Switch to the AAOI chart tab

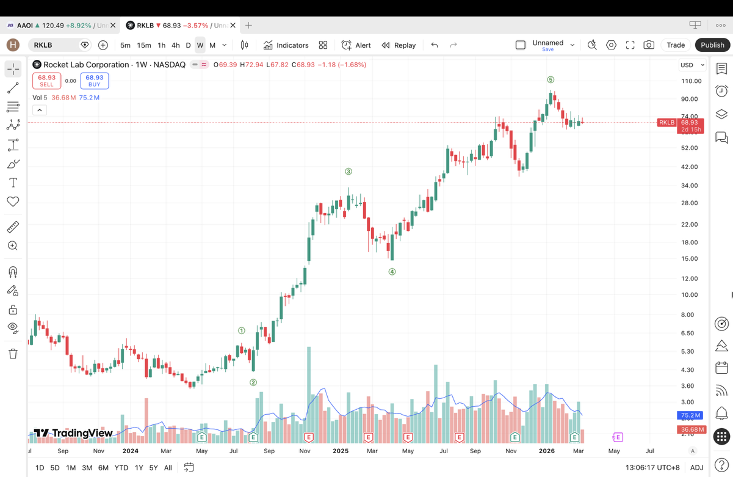[x=55, y=26]
